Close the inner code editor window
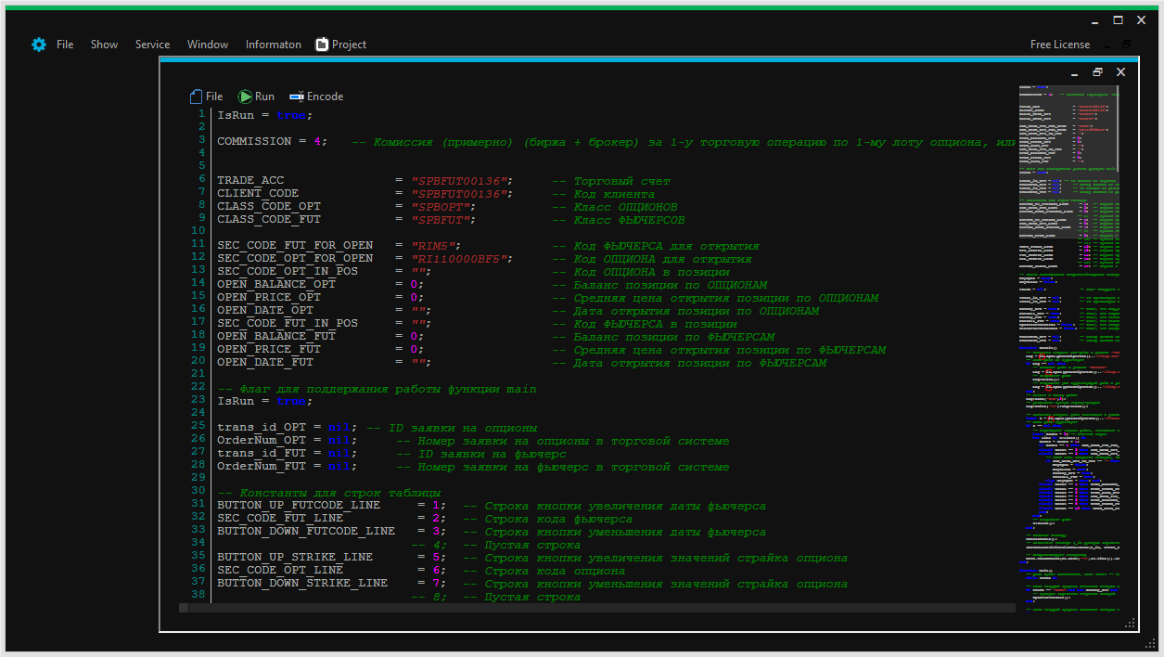This screenshot has width=1164, height=657. pos(1120,72)
